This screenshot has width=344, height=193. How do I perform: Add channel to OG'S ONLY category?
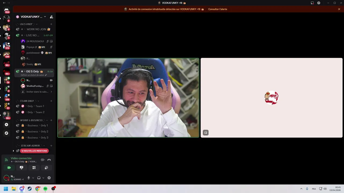[x=51, y=24]
